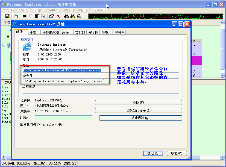This screenshot has width=226, height=167.
Task: Click the 命令行 command line field
Action: click(x=101, y=81)
